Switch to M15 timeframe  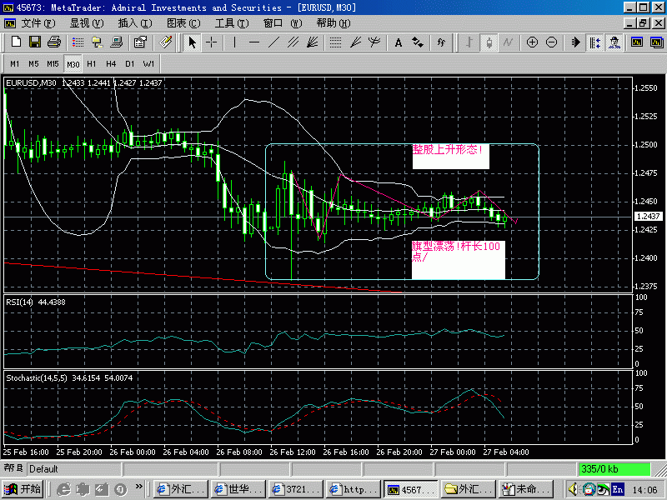pos(53,64)
